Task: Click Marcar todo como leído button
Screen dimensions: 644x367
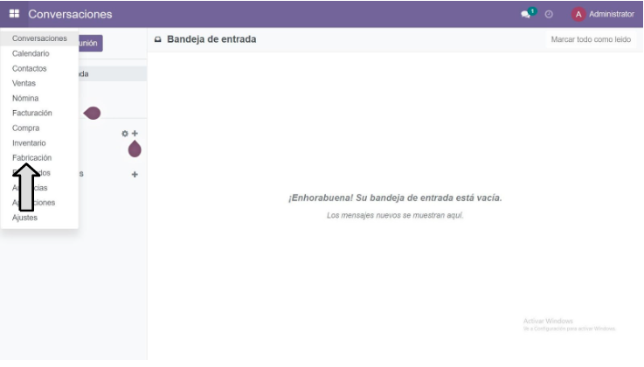Action: coord(591,39)
